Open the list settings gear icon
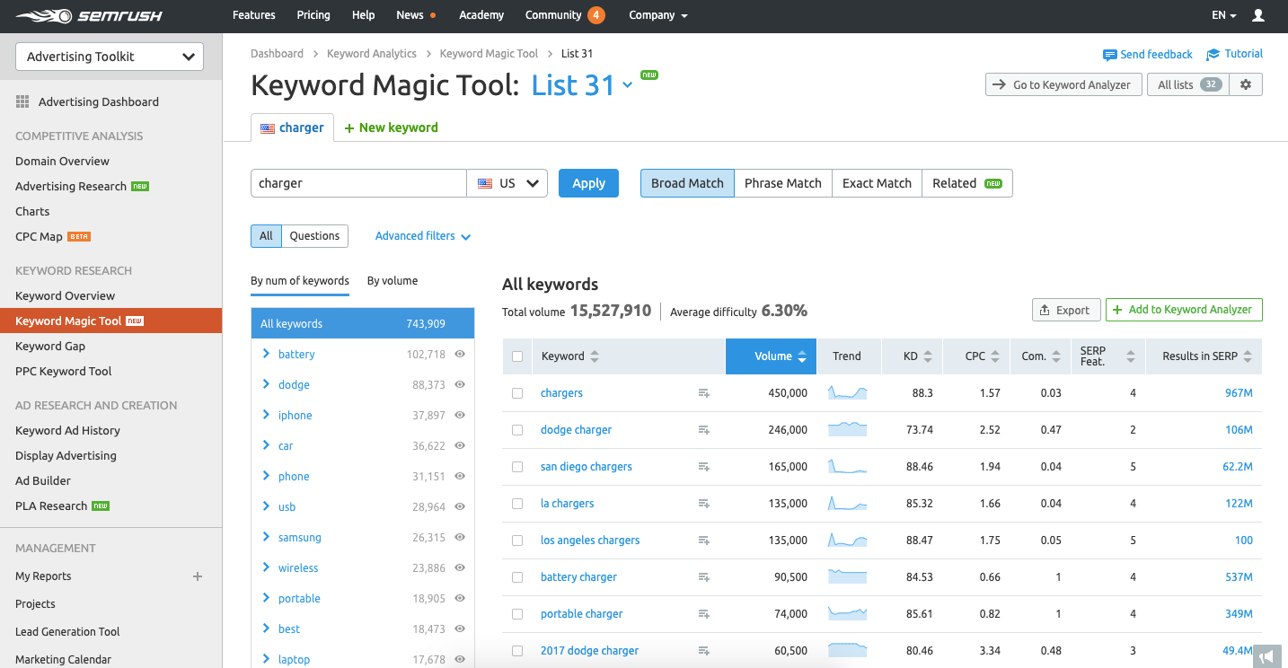 (x=1246, y=84)
